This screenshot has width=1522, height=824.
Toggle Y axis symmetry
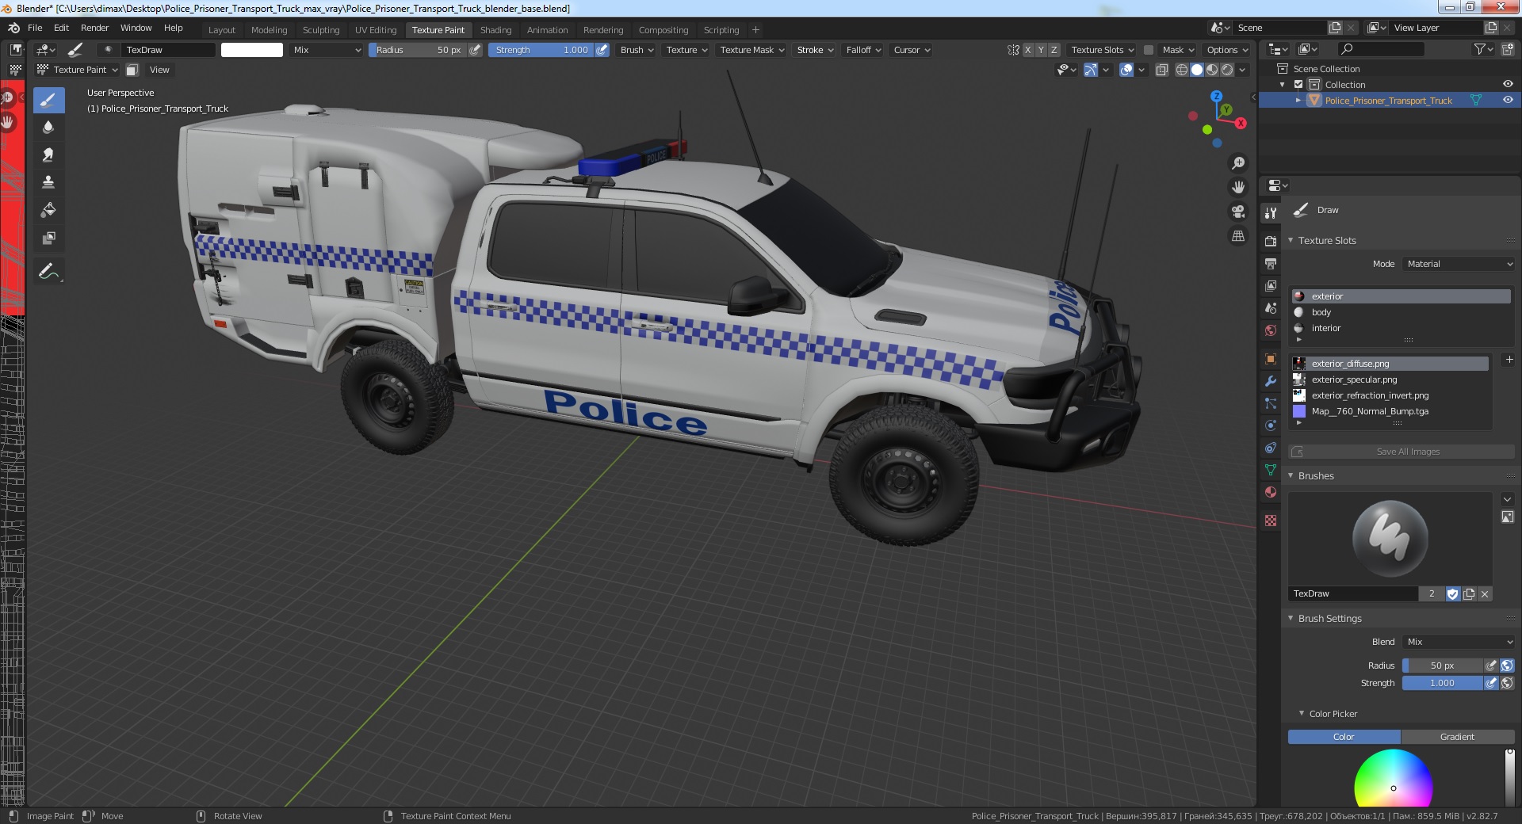1041,50
